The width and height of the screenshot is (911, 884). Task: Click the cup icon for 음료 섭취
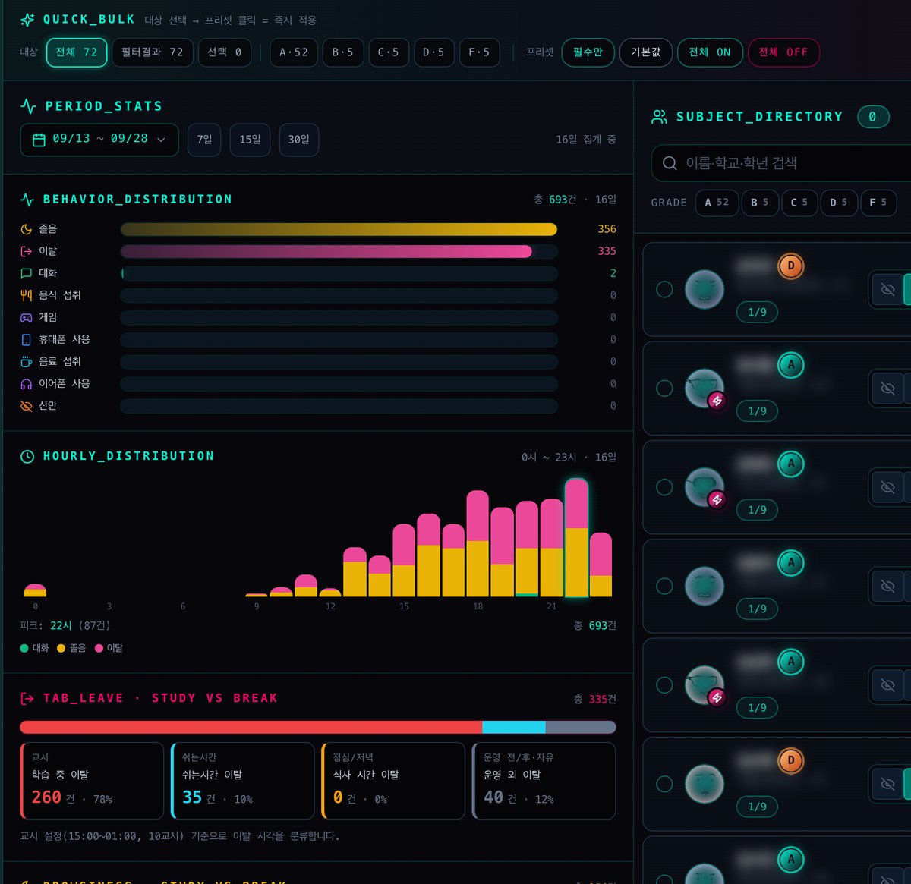(27, 362)
